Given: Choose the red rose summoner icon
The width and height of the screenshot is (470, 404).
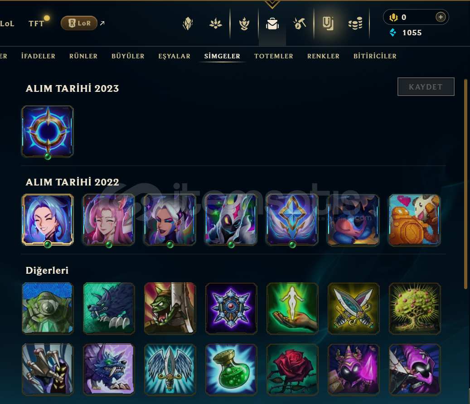Looking at the screenshot, I should point(292,370).
